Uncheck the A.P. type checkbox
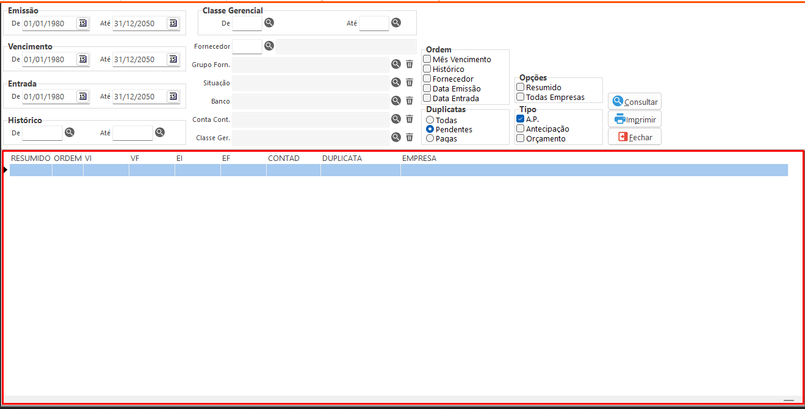The height and width of the screenshot is (409, 805). (521, 119)
